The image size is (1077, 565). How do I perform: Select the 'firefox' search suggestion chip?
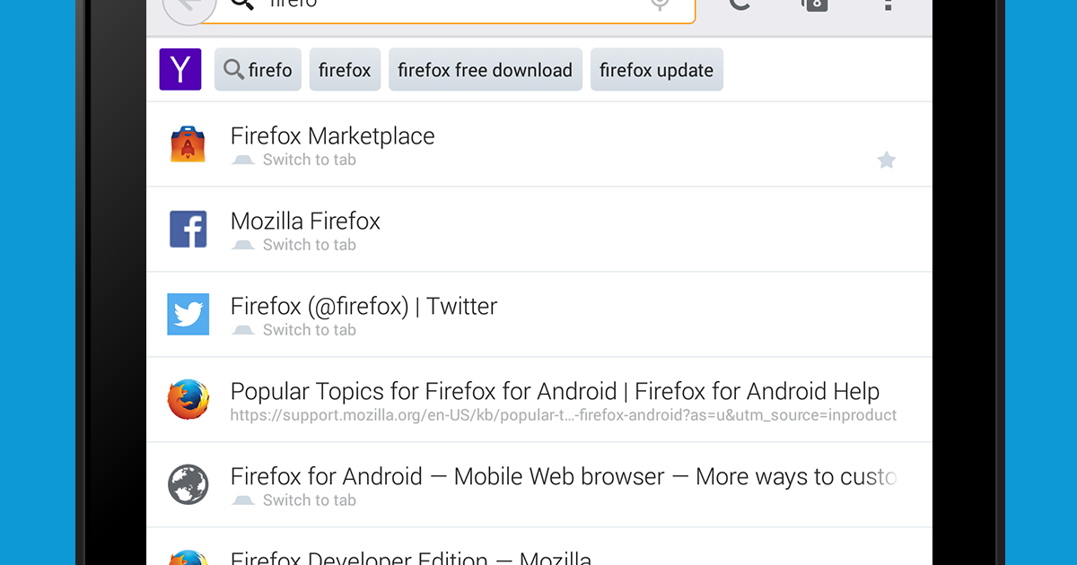345,70
